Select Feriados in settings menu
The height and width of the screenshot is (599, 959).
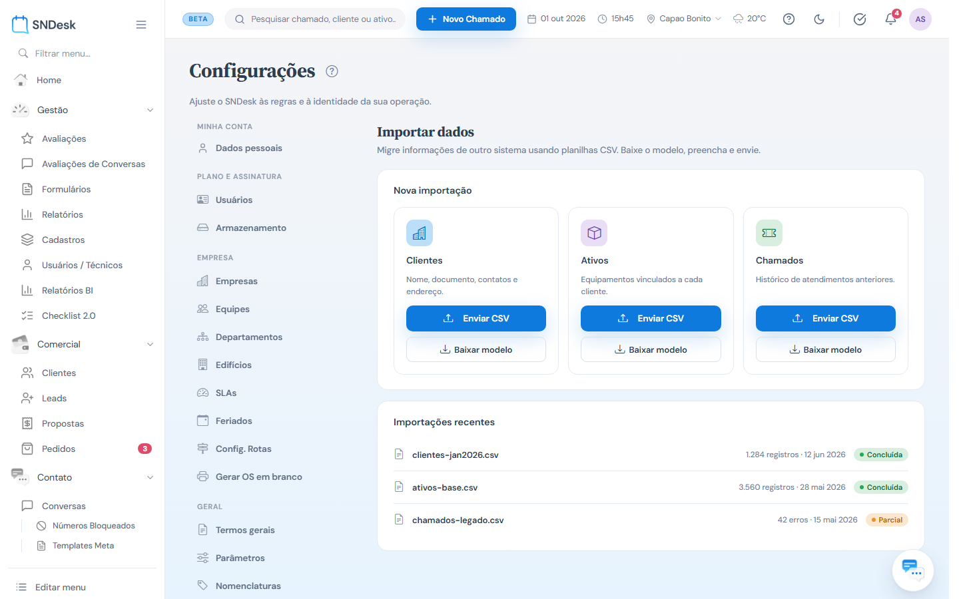(234, 421)
